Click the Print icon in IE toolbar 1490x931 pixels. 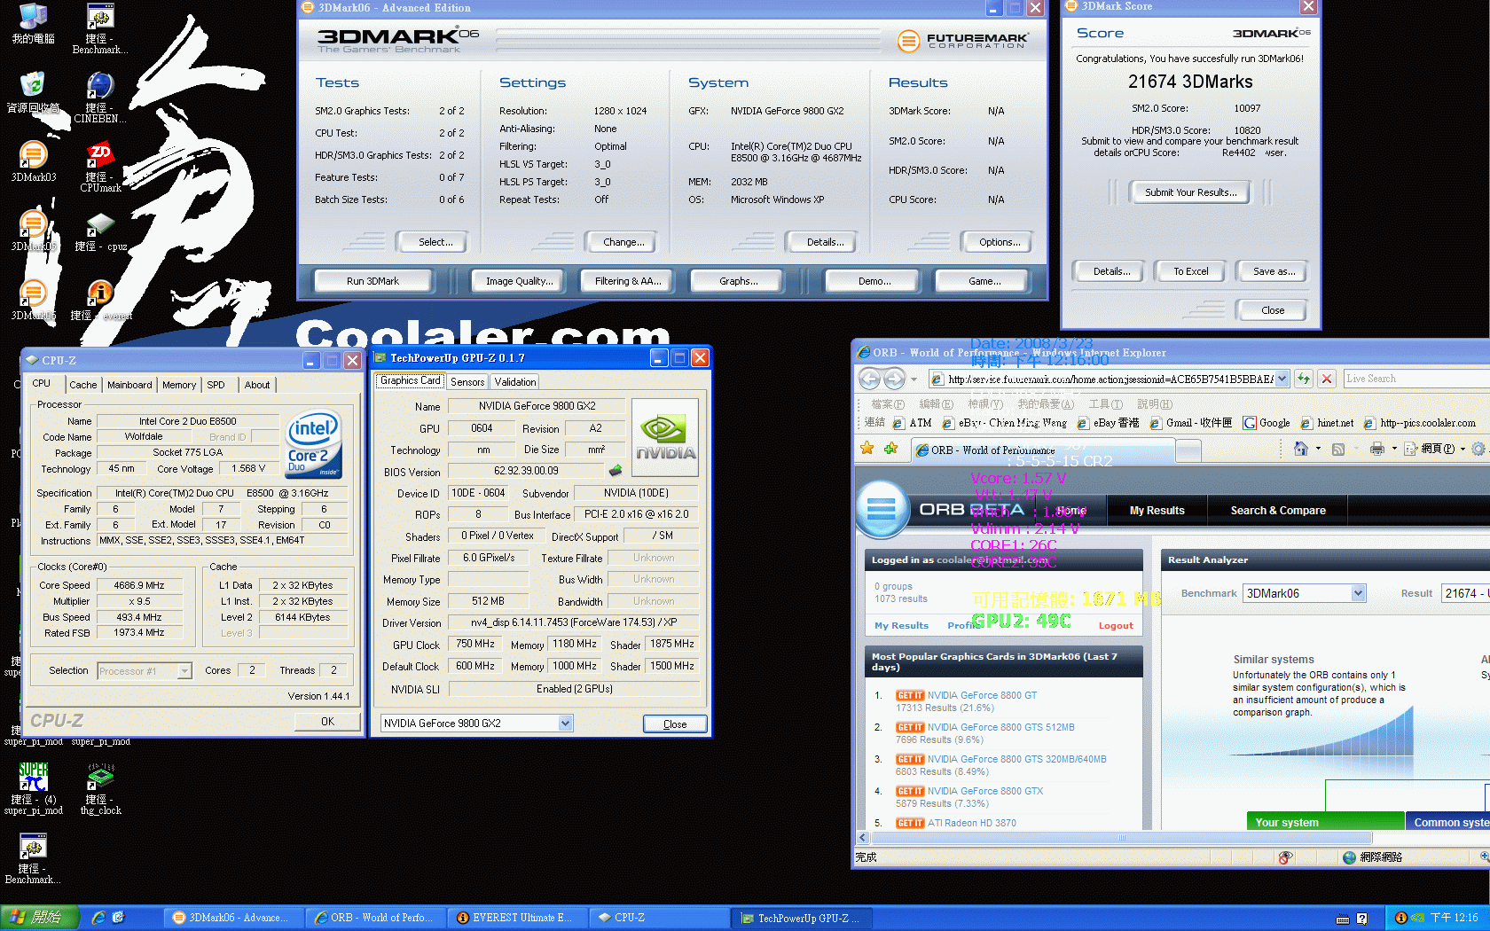coord(1376,449)
